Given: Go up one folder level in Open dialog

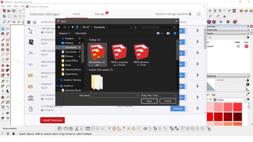Looking at the screenshot, I should (x=73, y=27).
